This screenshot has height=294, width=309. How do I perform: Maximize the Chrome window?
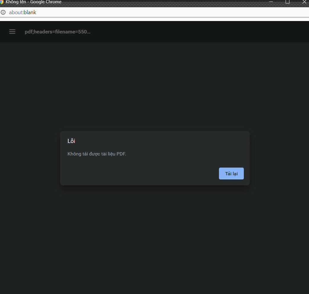(287, 2)
